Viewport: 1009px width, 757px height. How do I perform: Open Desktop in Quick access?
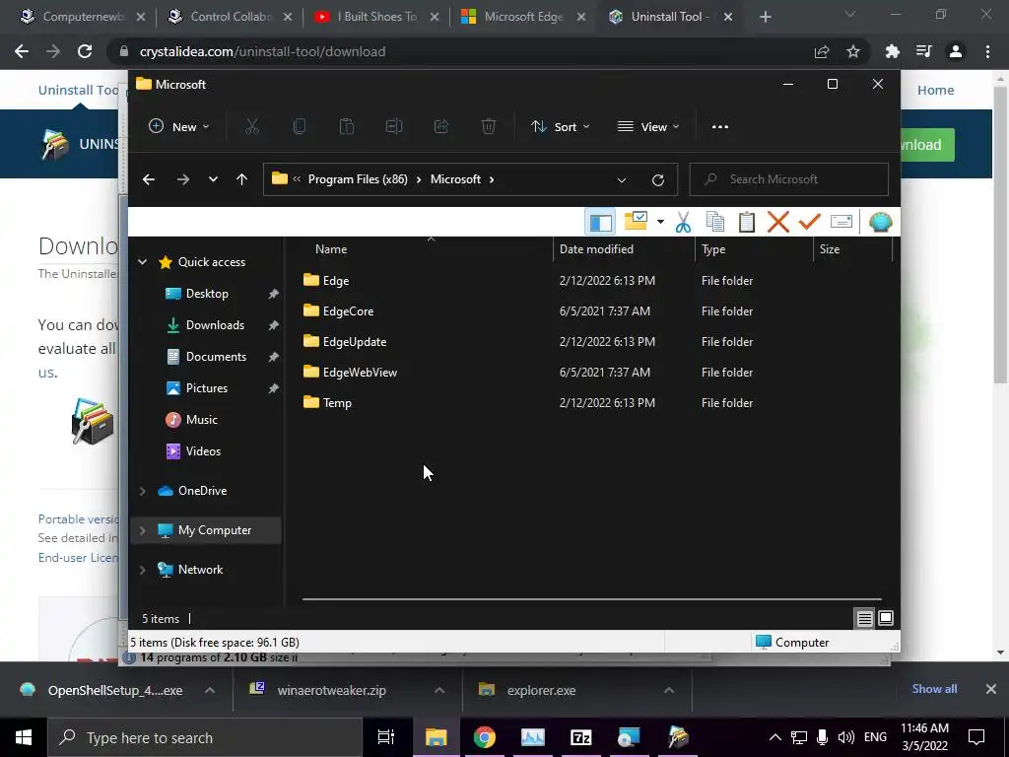point(207,294)
